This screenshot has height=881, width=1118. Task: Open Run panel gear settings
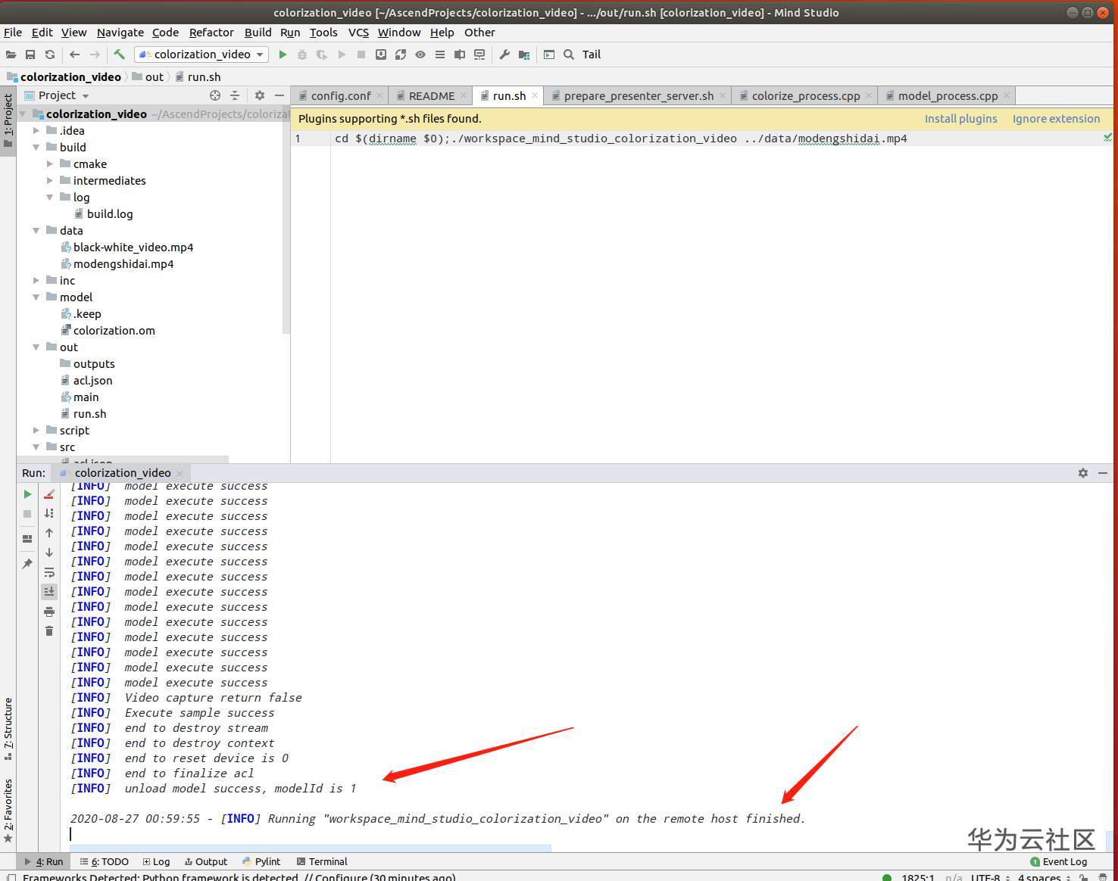(x=1083, y=473)
